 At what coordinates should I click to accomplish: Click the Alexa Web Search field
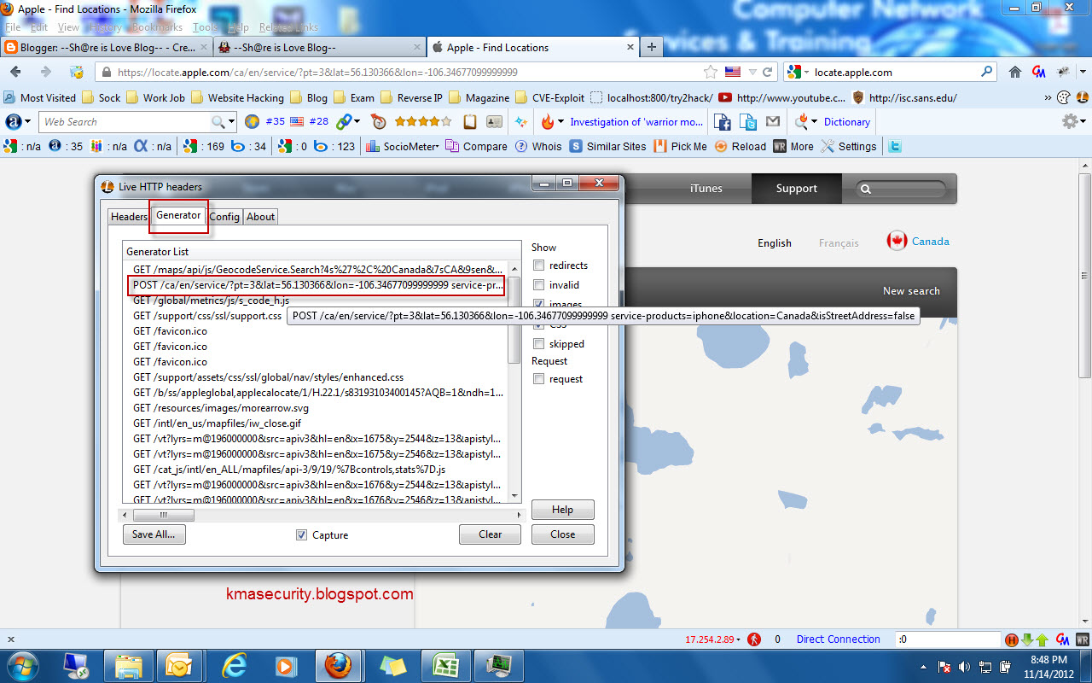[x=125, y=122]
